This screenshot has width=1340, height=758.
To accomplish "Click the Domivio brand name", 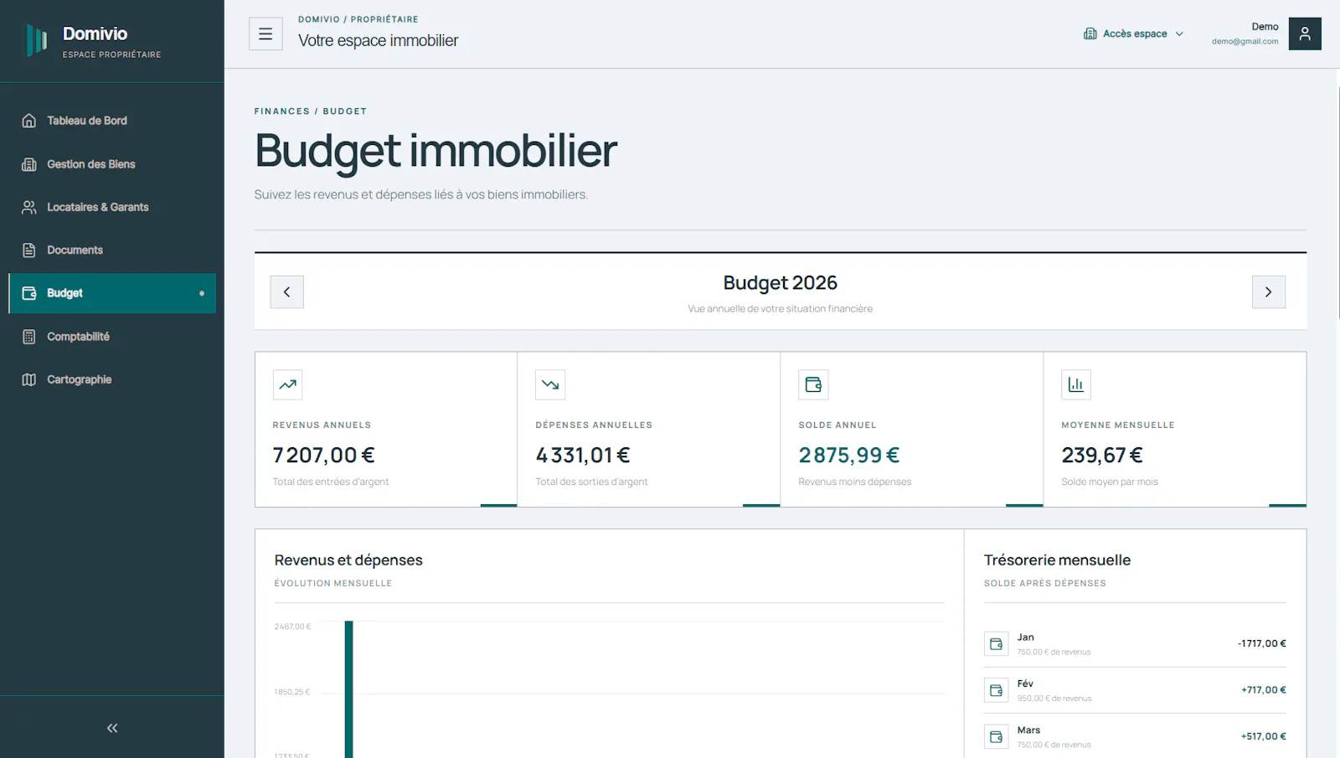I will 95,34.
